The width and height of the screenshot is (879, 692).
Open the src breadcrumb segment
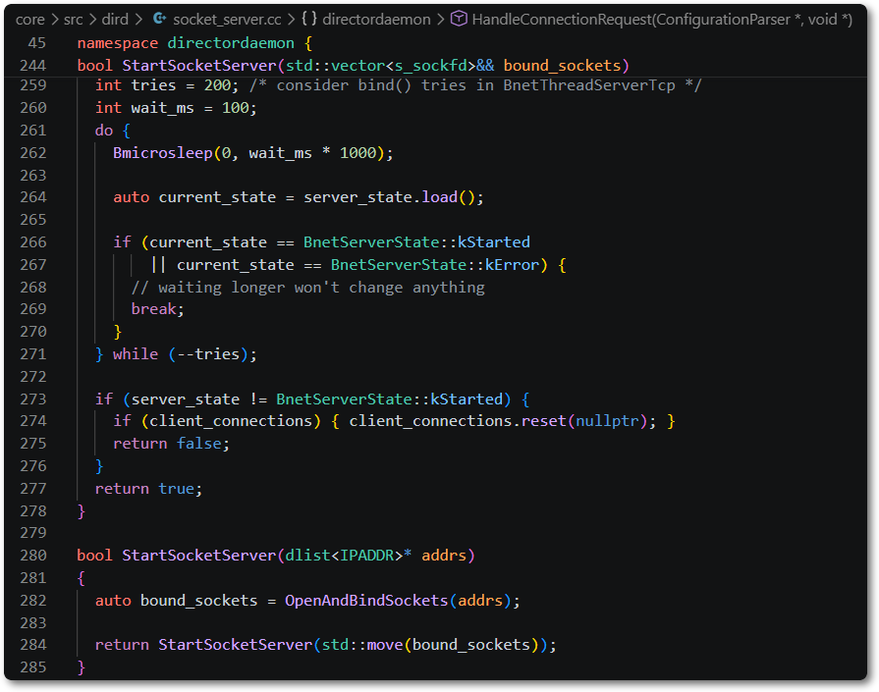tap(73, 20)
